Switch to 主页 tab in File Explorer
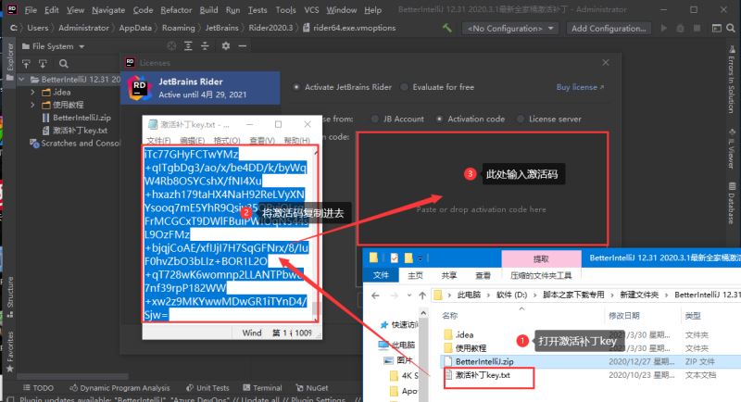741x402 pixels. coord(415,275)
